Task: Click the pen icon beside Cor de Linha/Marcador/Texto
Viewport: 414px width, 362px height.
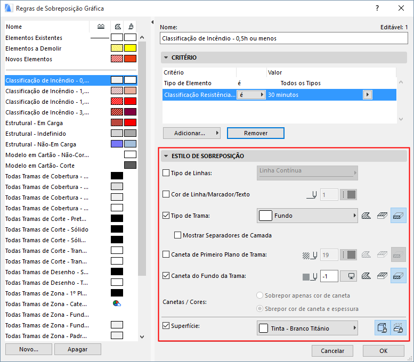Action: (x=312, y=195)
